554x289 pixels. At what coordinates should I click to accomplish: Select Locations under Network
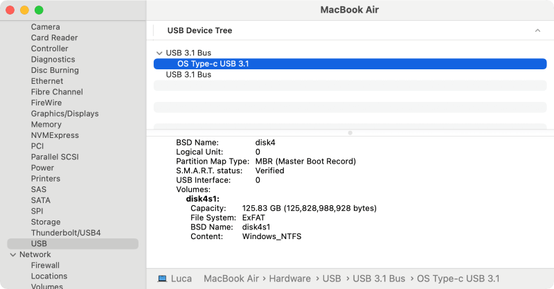pos(49,276)
